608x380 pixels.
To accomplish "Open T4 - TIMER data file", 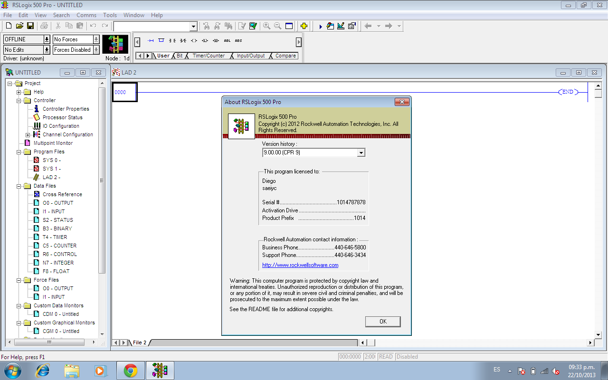I will (x=55, y=237).
